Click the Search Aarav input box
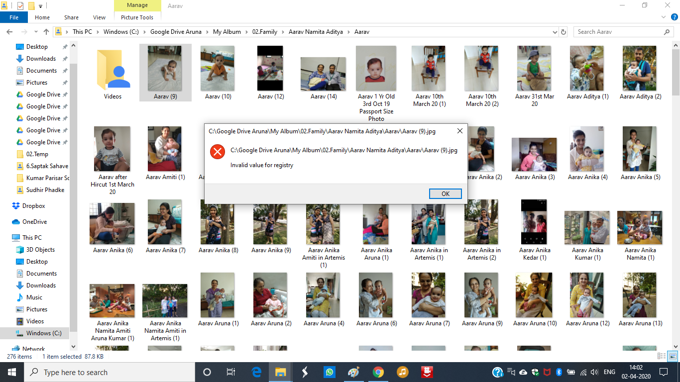Image resolution: width=680 pixels, height=382 pixels. pyautogui.click(x=617, y=32)
